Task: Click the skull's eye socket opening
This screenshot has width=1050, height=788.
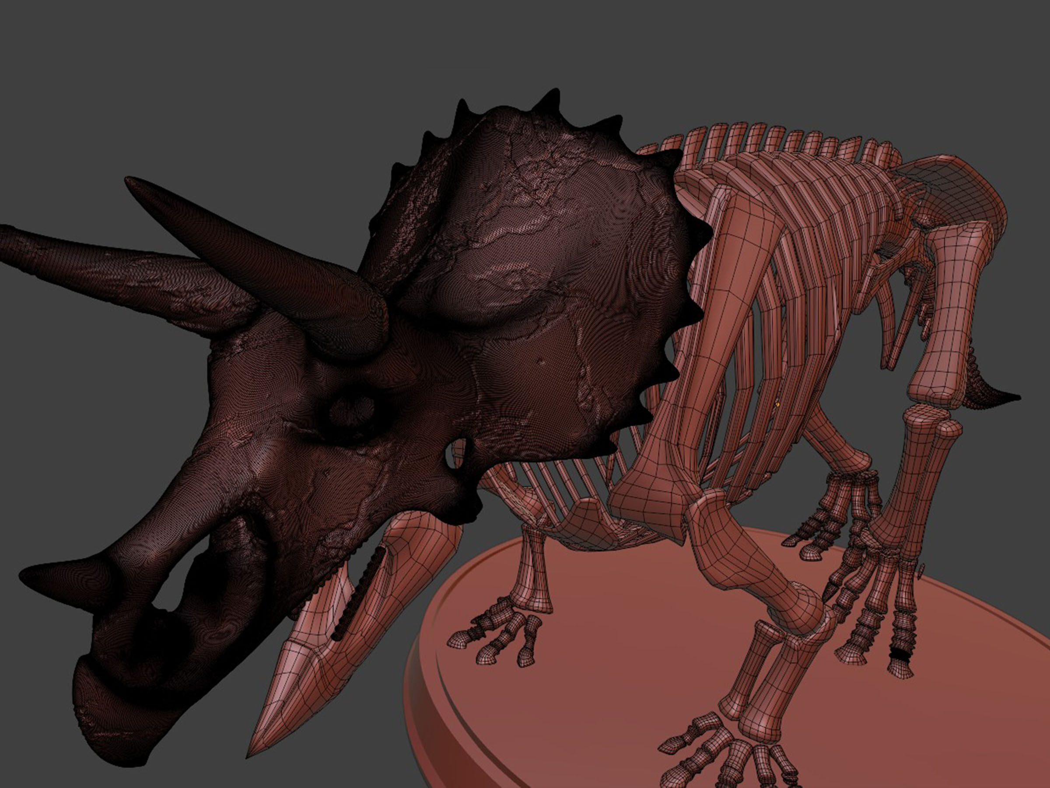Action: [x=353, y=411]
